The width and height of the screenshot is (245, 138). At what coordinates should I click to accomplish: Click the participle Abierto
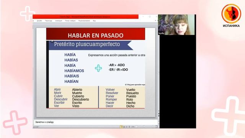[x=77, y=90]
